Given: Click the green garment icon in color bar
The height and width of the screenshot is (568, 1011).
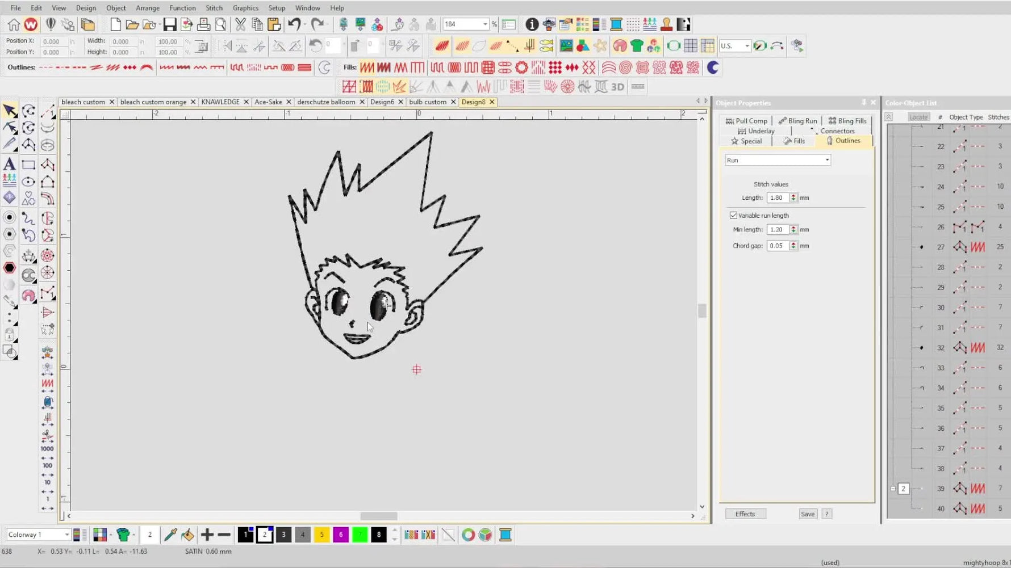Looking at the screenshot, I should point(123,535).
